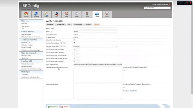
Task: Click the AllowOverride Apache field
Action: [x=95, y=40]
